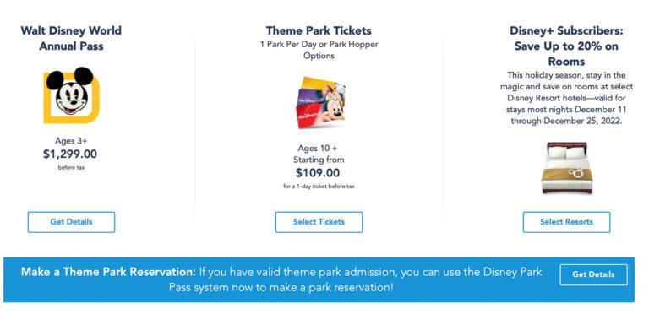Image resolution: width=649 pixels, height=325 pixels.
Task: Click the theme park tickets image
Action: [320, 102]
